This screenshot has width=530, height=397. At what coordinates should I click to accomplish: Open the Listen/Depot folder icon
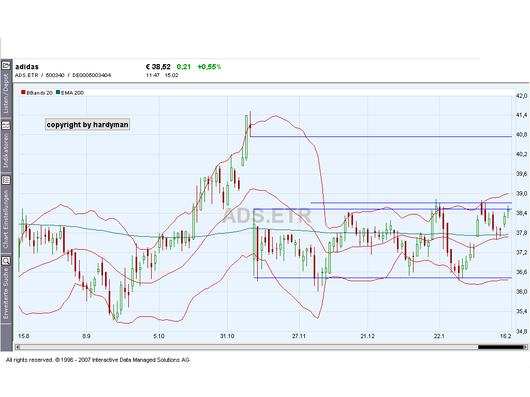click(x=6, y=65)
